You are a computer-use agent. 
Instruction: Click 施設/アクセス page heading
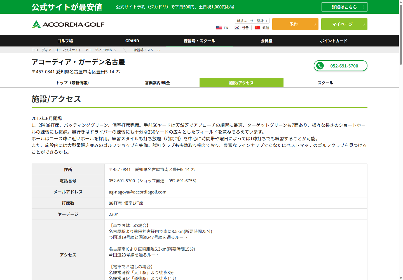point(56,99)
